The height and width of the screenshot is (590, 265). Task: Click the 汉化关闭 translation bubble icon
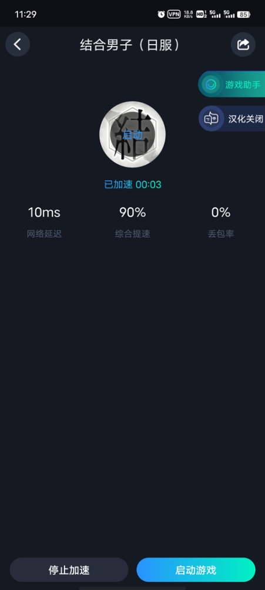[x=211, y=119]
